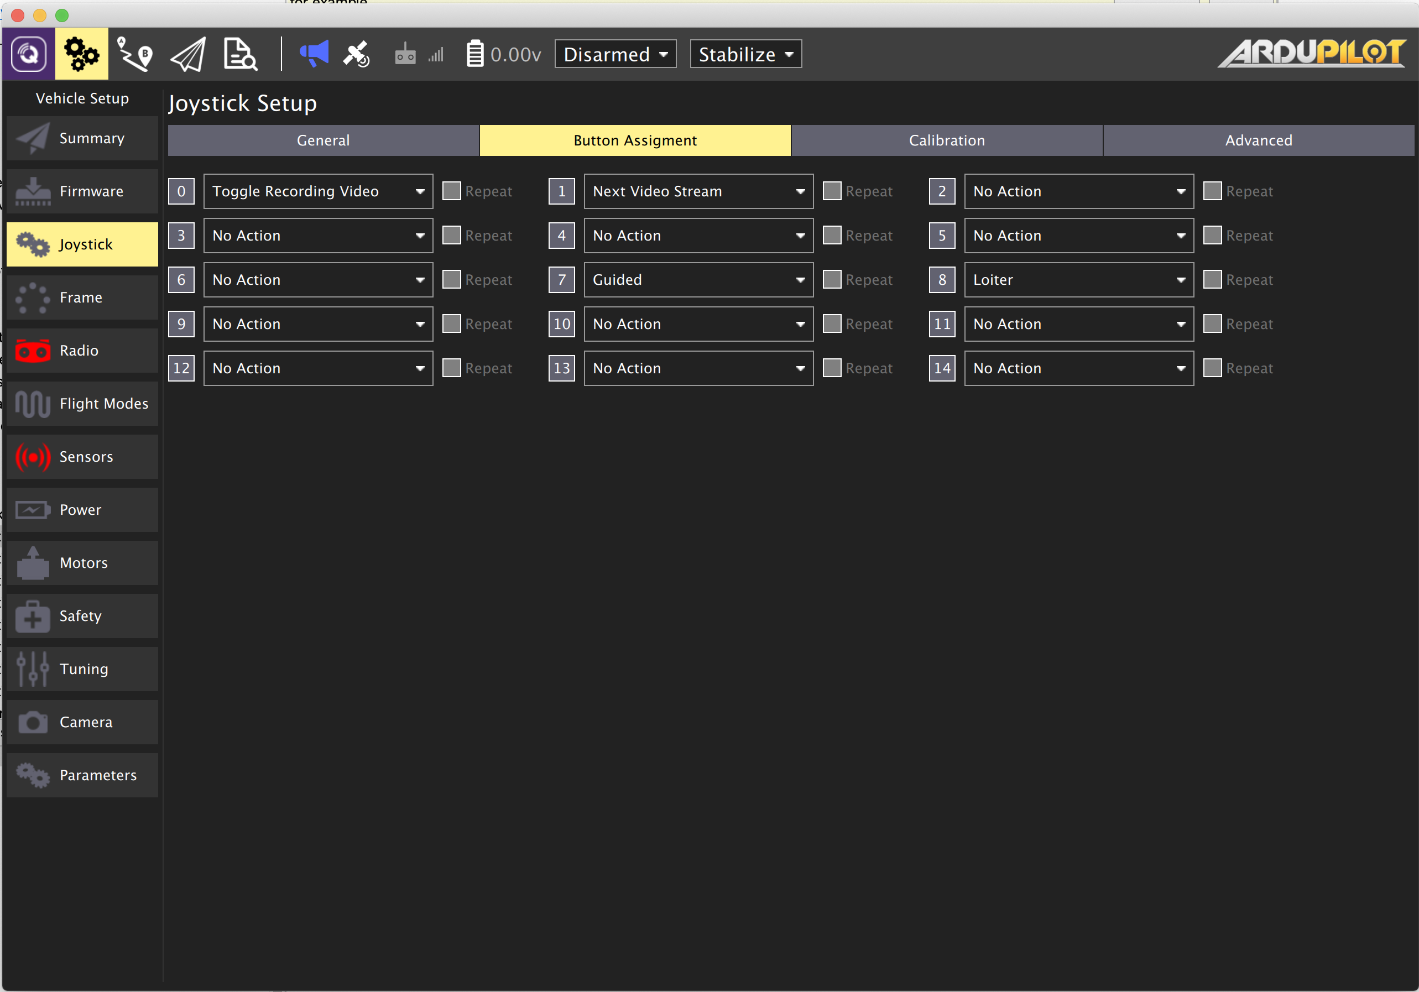Show GPS satellite status icon
1419x992 pixels.
click(x=357, y=54)
